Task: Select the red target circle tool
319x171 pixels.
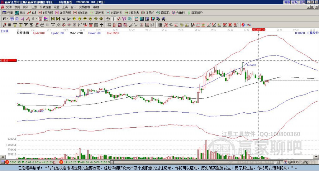Action: click(x=64, y=25)
